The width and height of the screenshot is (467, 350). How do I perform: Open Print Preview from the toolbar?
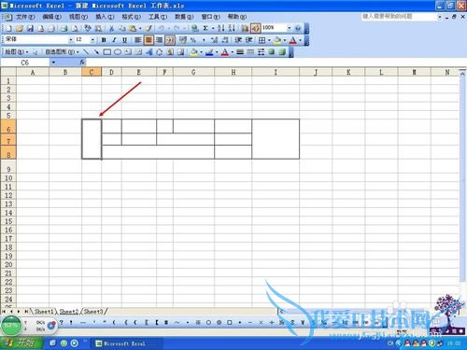tap(75, 28)
